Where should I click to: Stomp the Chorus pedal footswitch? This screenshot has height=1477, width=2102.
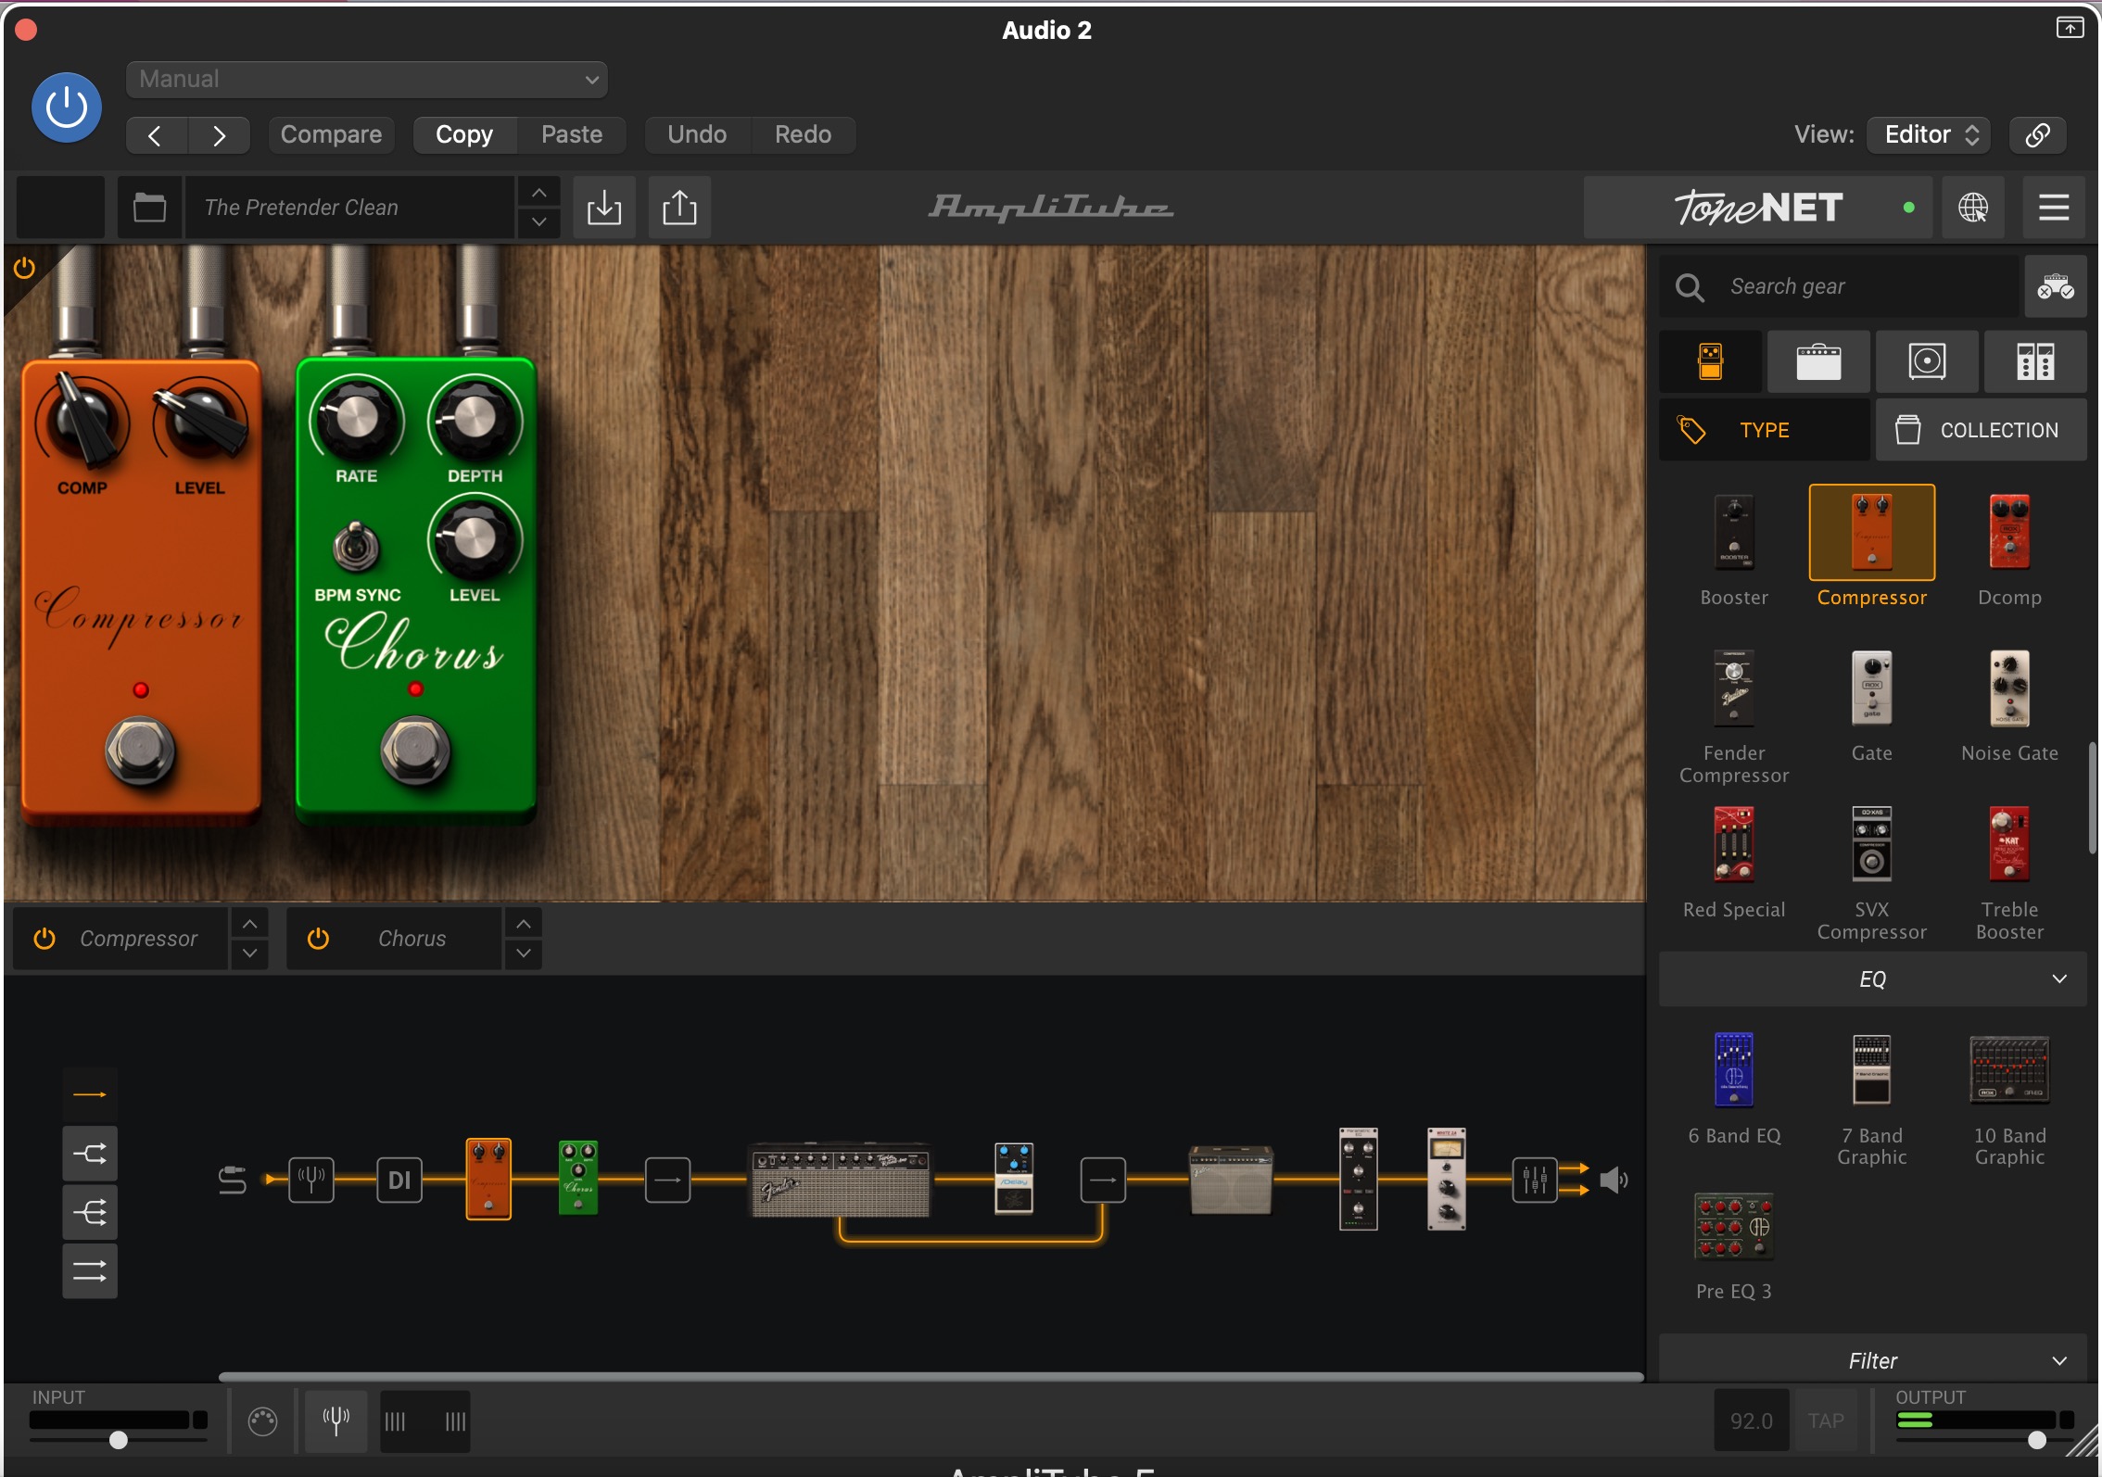[416, 750]
